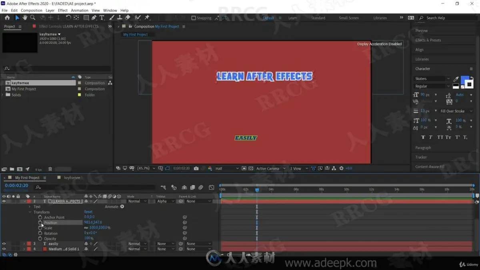
Task: Select the Clone Stamp tool
Action: [120, 18]
